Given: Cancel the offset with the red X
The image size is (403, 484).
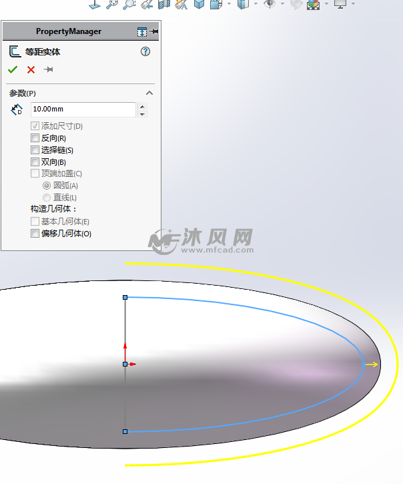Looking at the screenshot, I should [x=31, y=69].
